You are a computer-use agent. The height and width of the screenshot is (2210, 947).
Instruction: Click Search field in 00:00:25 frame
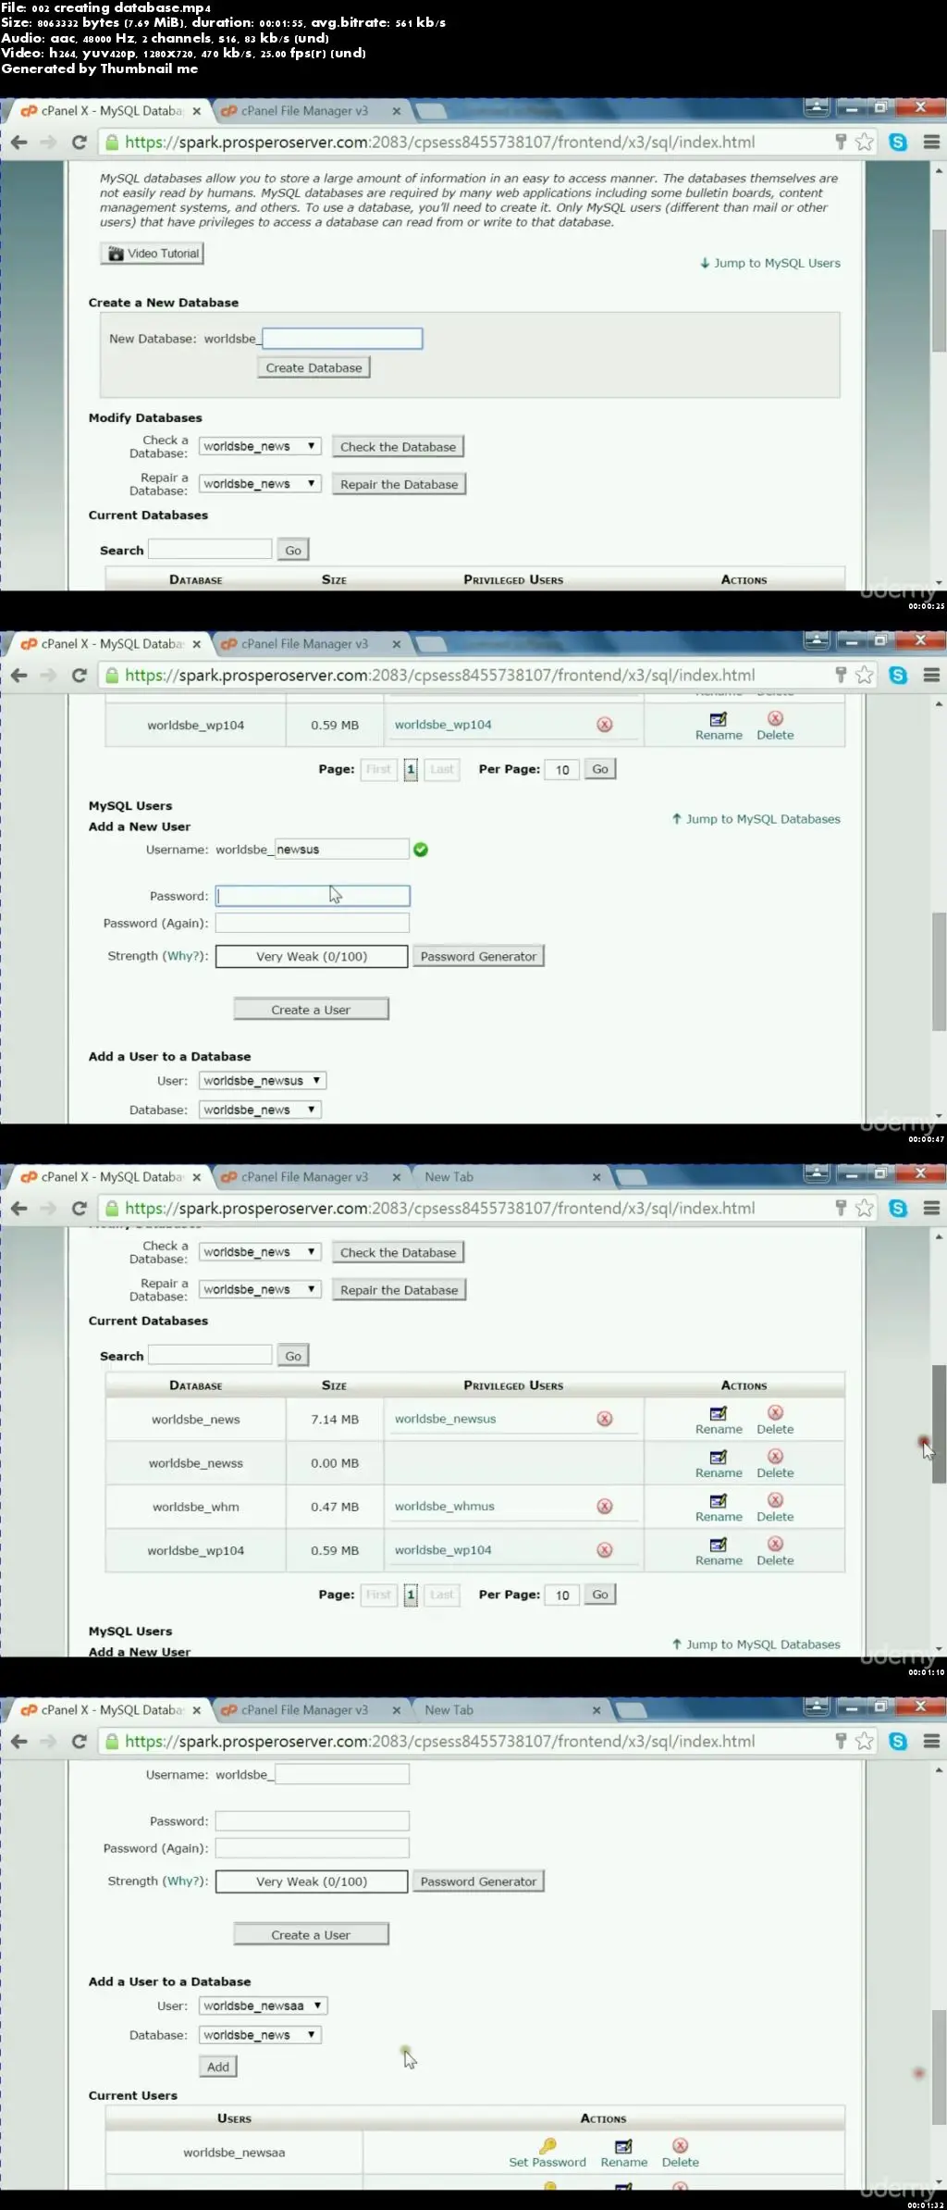click(x=210, y=550)
